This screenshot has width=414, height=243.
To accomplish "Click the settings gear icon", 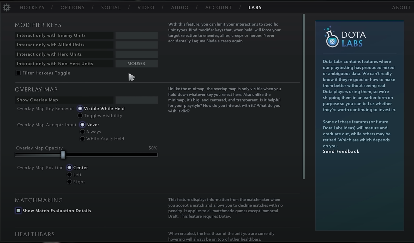I will (7, 7).
